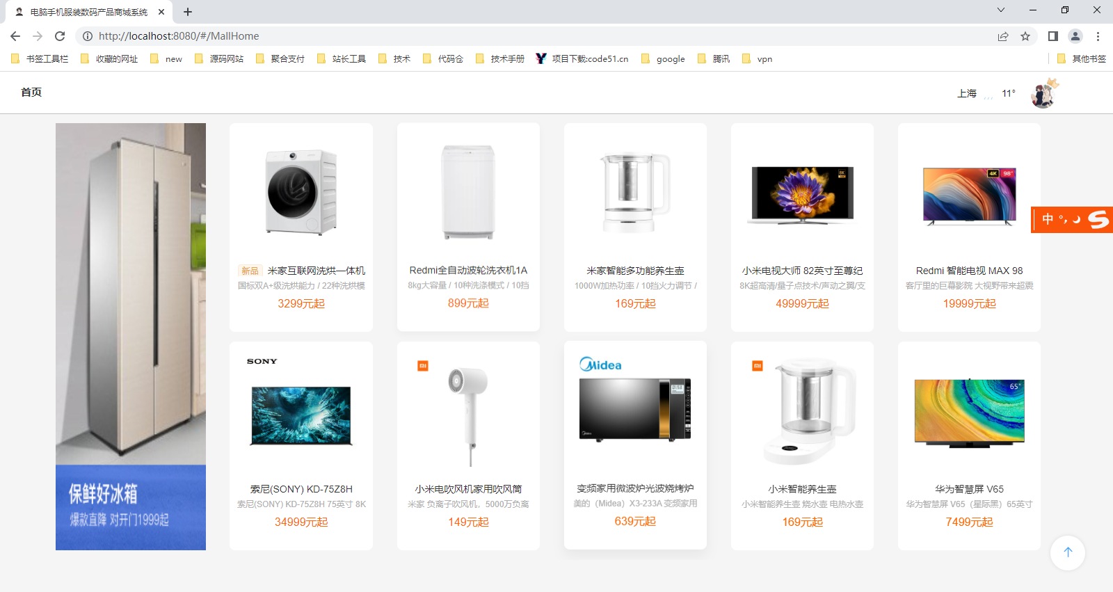Open the browser side panel

1053,36
